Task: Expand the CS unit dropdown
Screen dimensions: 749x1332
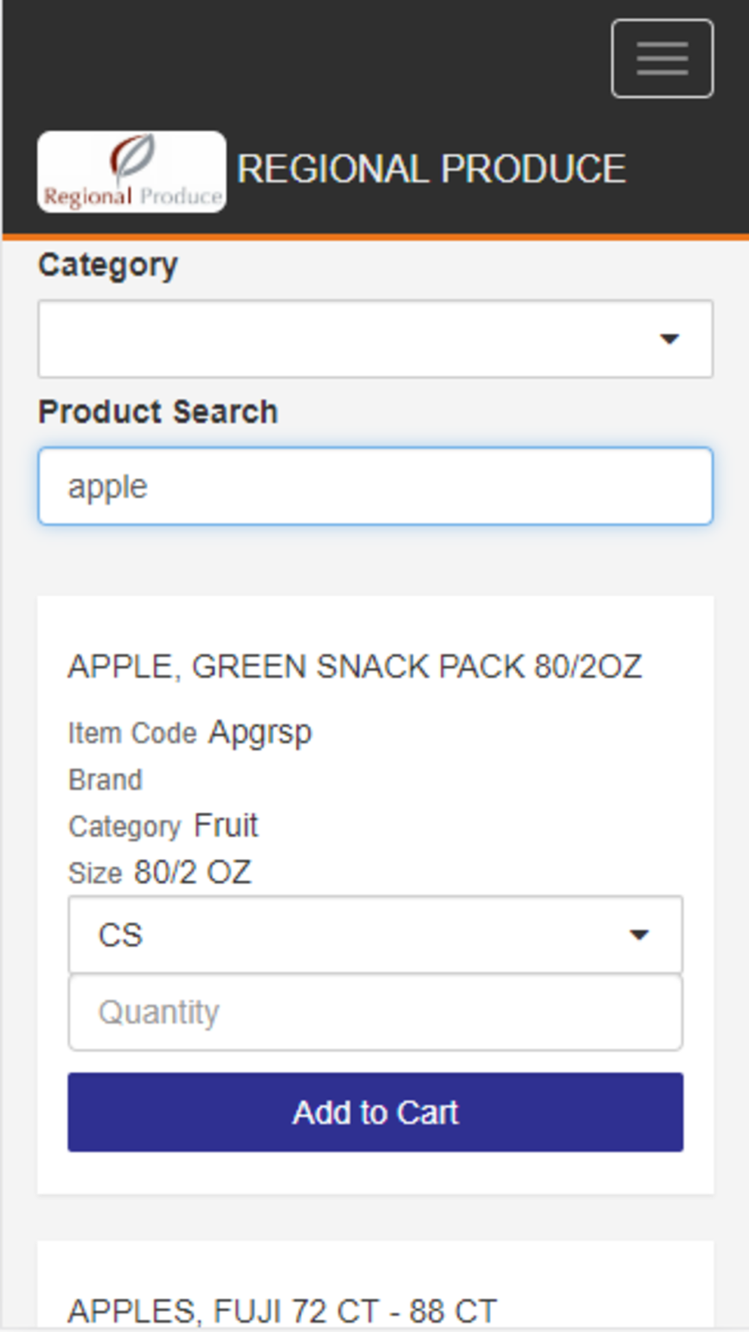Action: [375, 935]
